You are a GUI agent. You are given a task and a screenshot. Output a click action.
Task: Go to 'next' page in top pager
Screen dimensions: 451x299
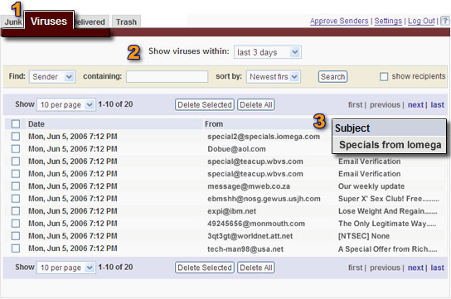click(x=415, y=105)
